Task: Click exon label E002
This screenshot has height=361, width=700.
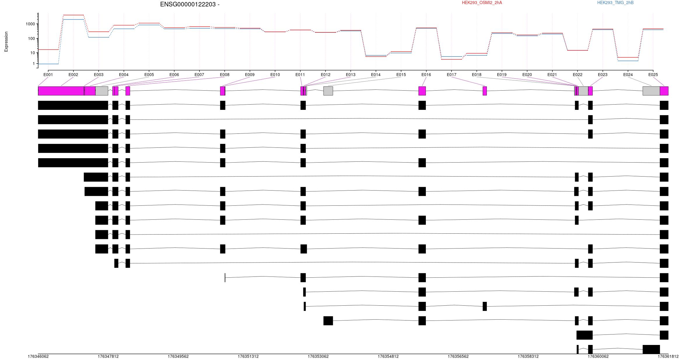Action: 73,75
